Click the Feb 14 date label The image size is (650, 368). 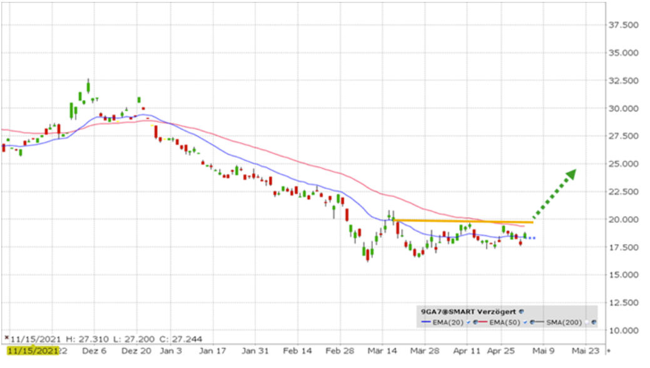point(297,351)
